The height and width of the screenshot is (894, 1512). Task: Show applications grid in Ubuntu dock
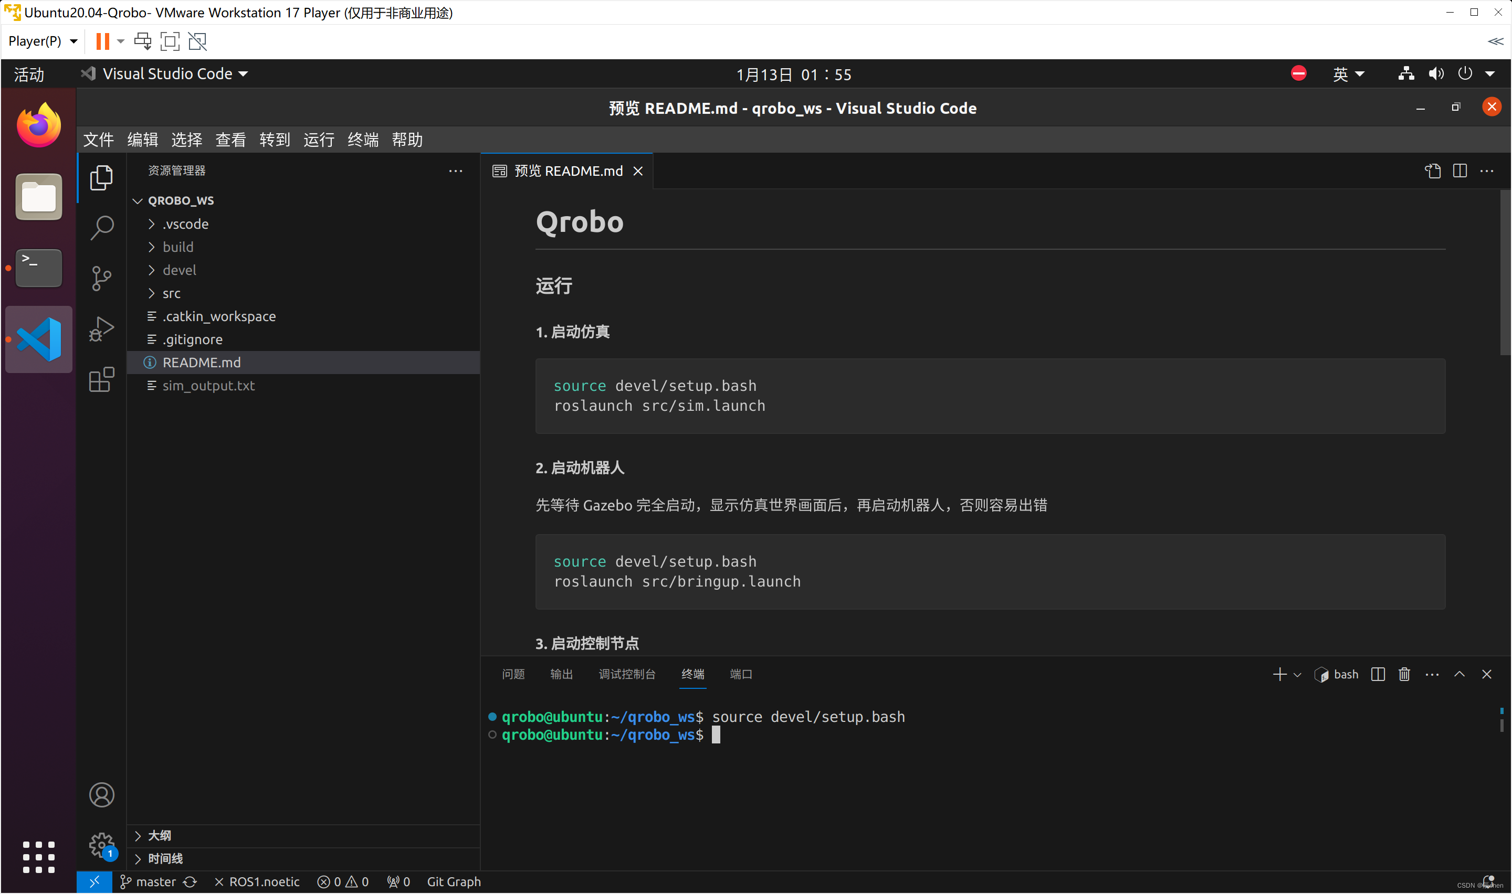click(x=38, y=857)
